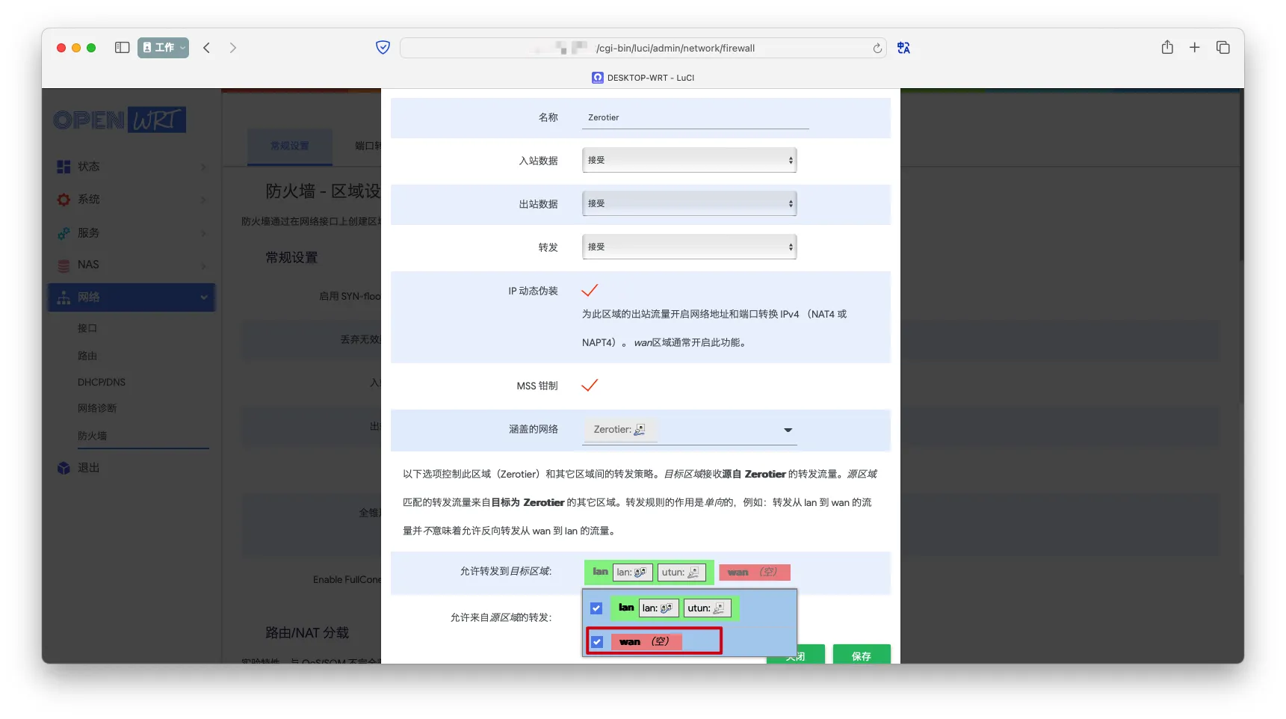Uncheck the wan source zone option

tap(597, 642)
